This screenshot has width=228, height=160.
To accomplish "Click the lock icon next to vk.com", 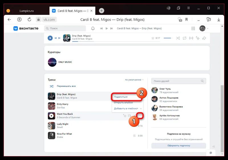I will (x=38, y=19).
